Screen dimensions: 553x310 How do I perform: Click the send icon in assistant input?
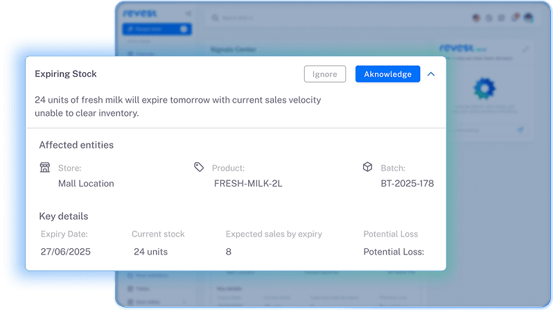(520, 130)
